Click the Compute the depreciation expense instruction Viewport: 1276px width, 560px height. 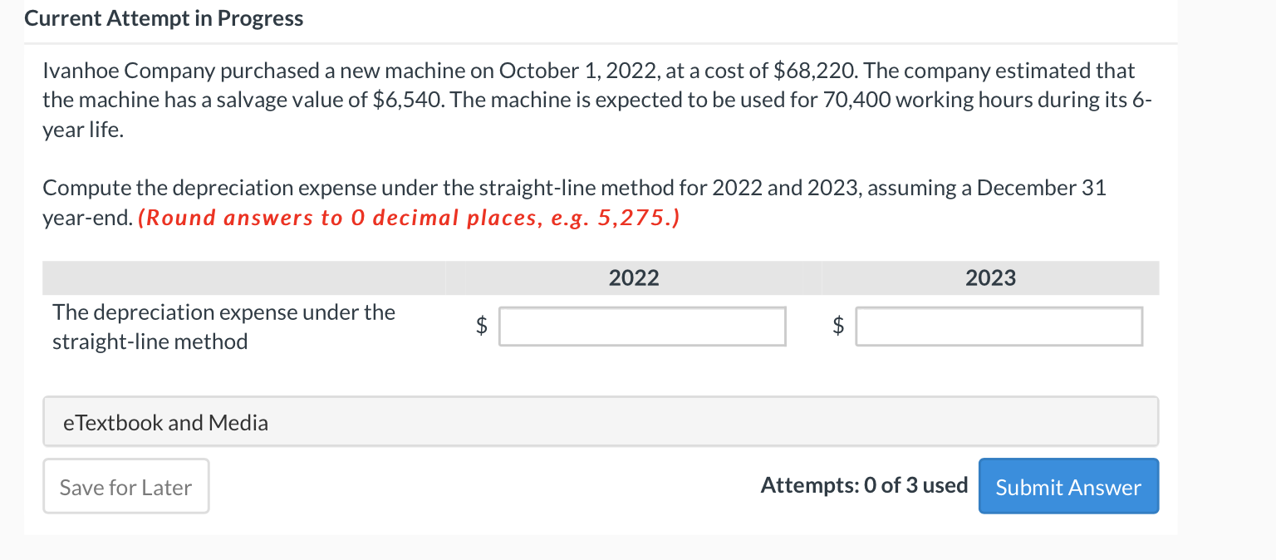click(573, 188)
